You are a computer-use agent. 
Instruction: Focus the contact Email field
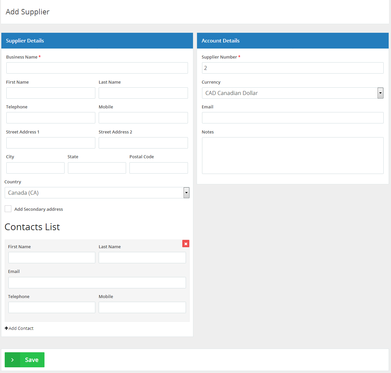tap(97, 283)
